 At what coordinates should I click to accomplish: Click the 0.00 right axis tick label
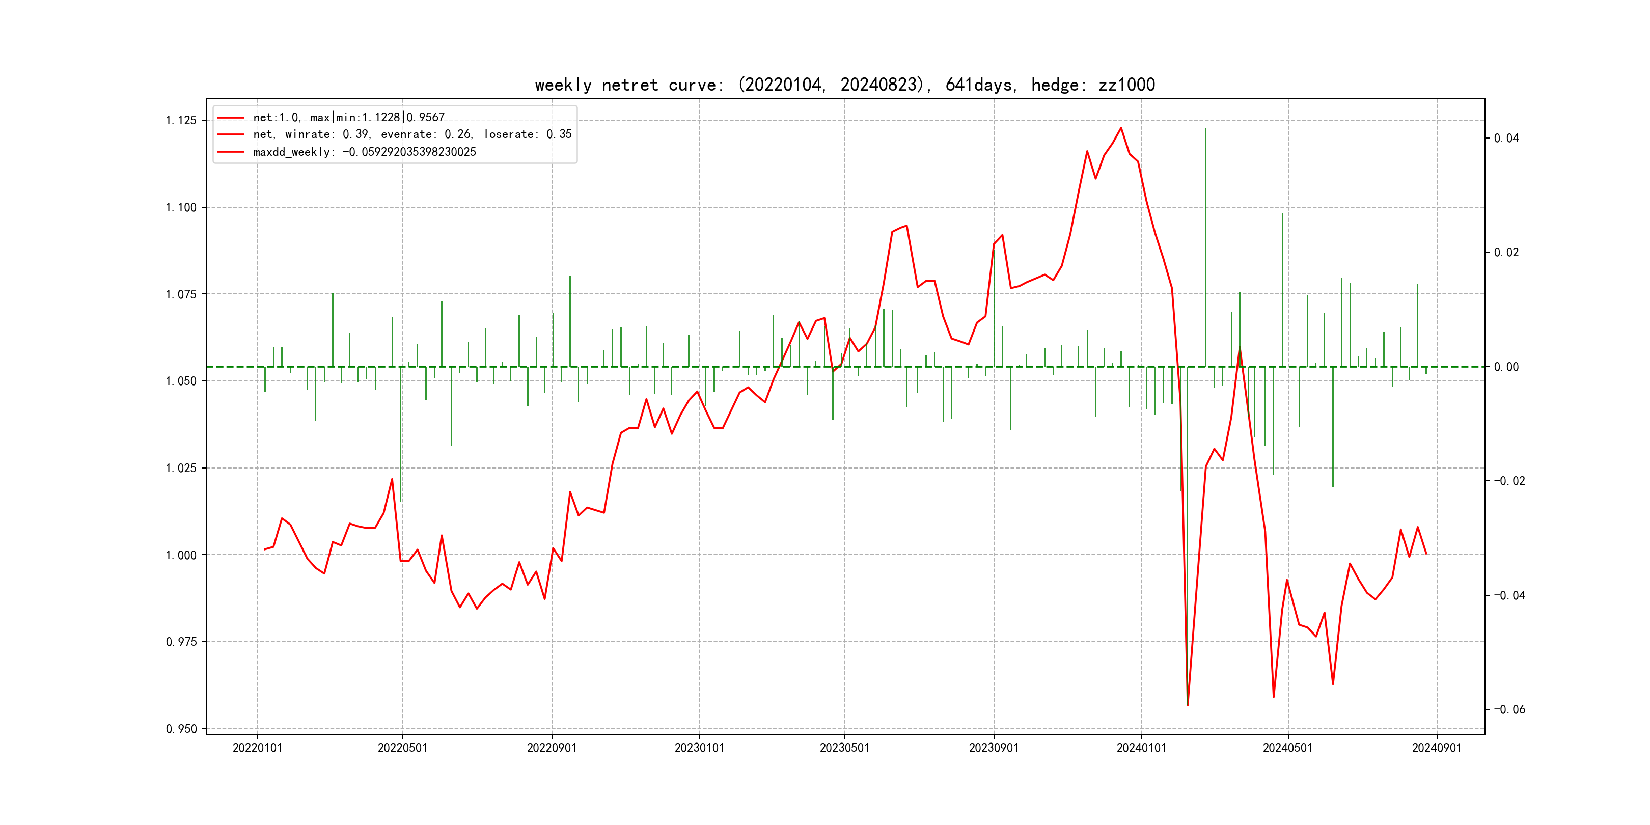tap(1506, 367)
